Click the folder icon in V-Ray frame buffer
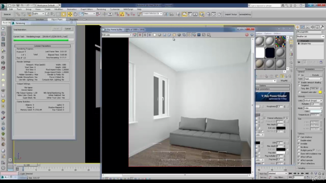The width and height of the screenshot is (326, 183). [174, 35]
